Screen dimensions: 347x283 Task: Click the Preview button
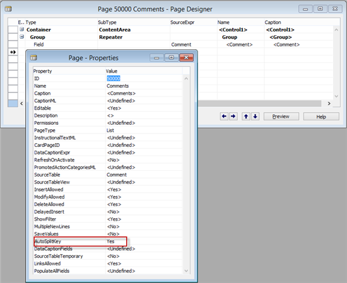pos(281,117)
